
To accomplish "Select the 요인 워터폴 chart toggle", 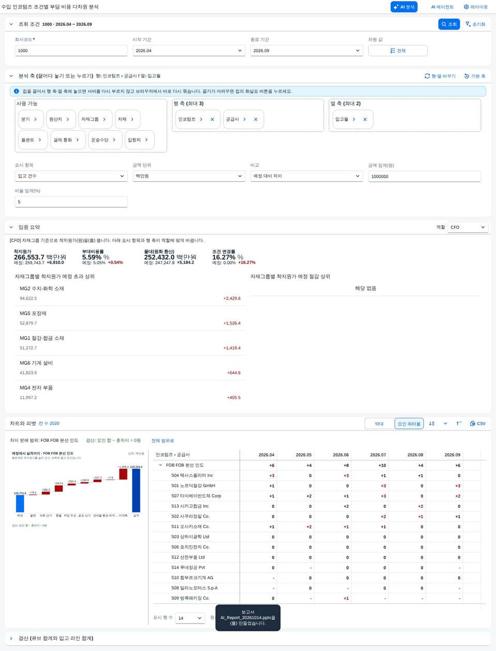I will (409, 424).
